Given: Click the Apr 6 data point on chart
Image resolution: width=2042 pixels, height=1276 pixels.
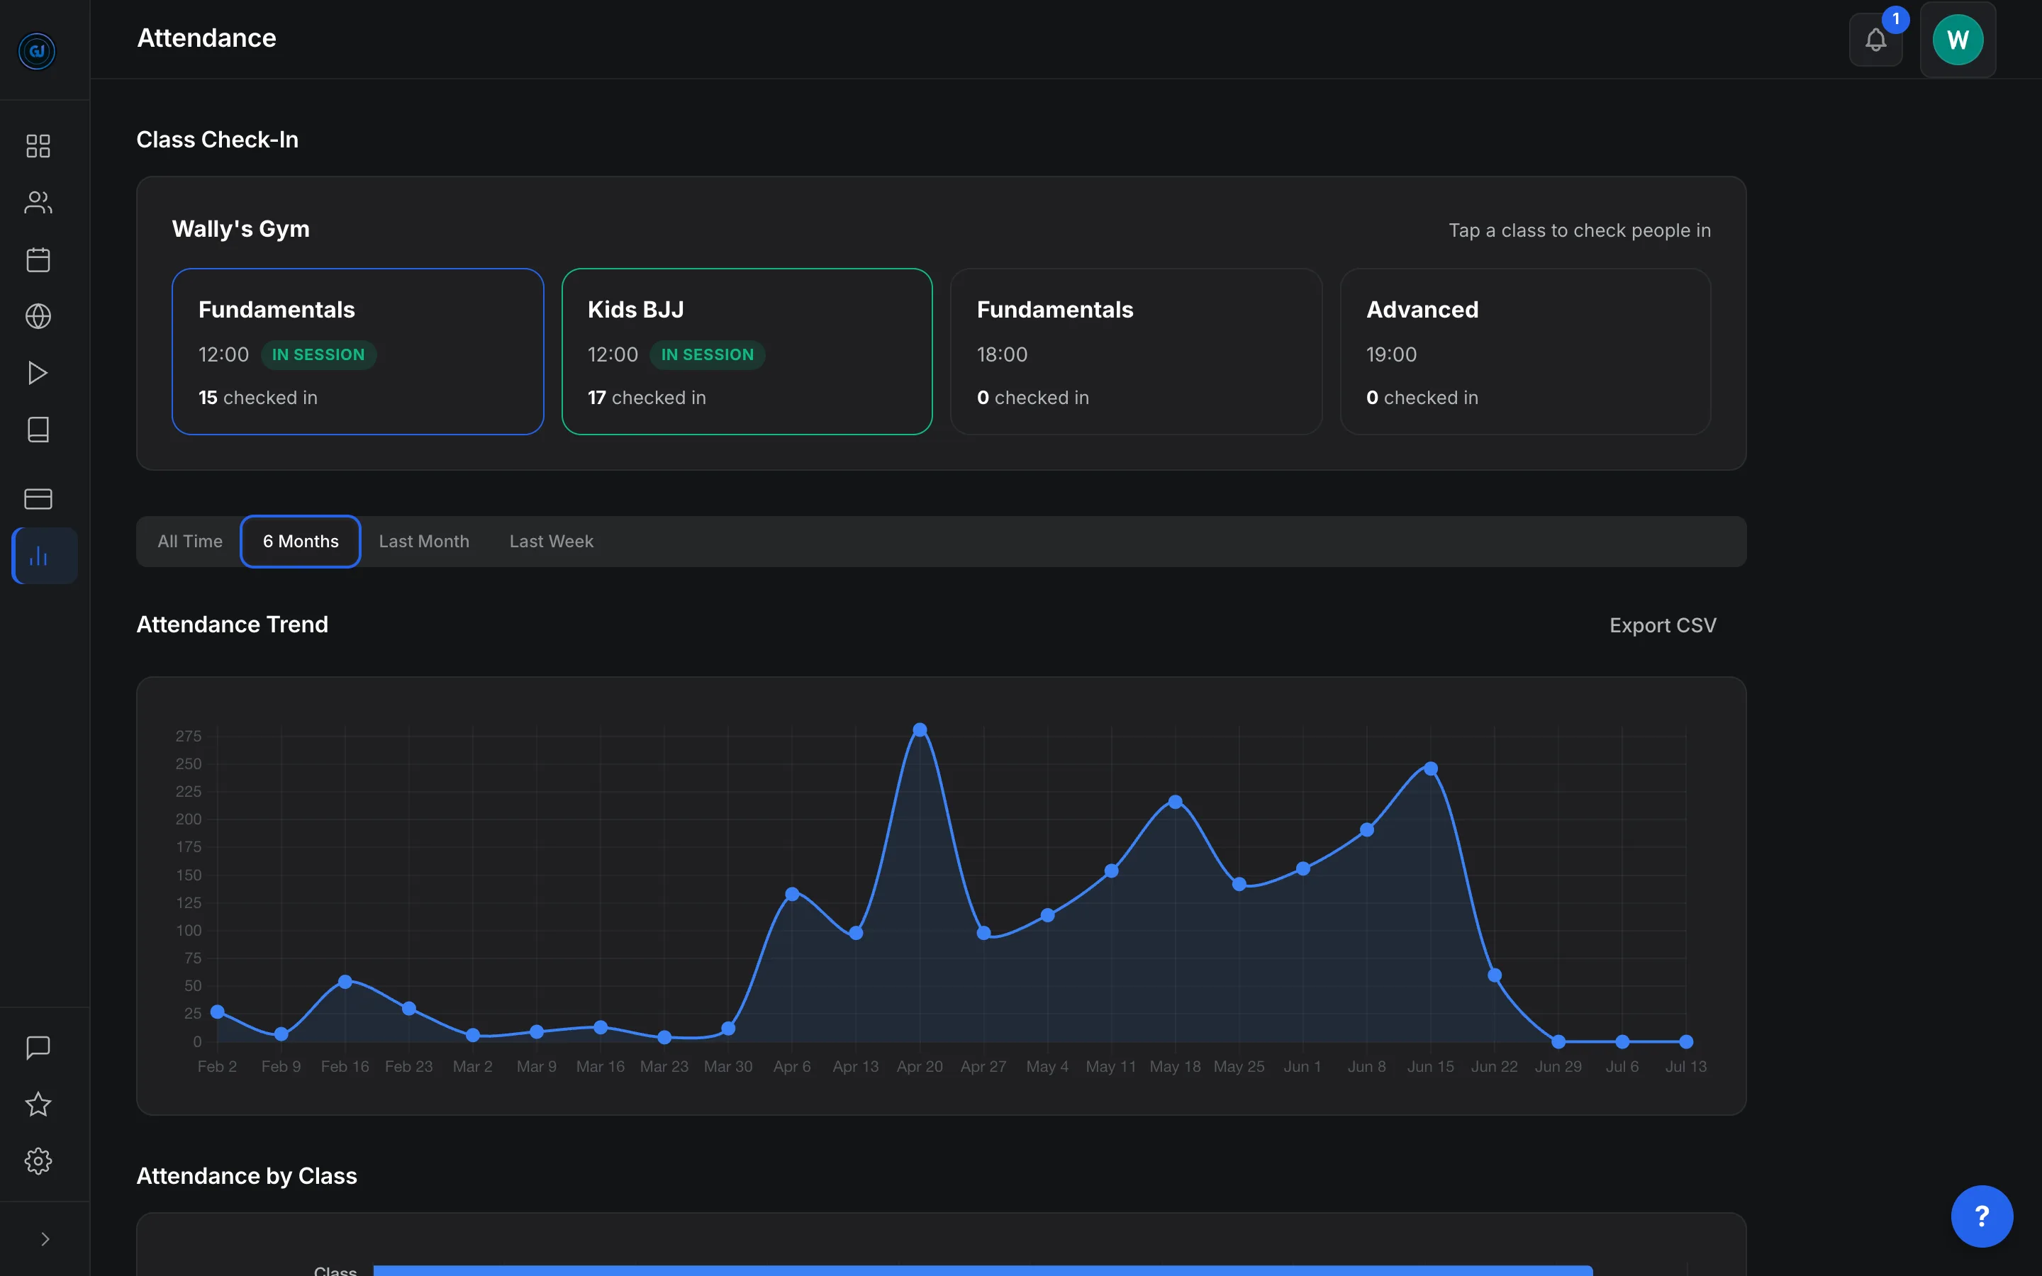Looking at the screenshot, I should [791, 893].
